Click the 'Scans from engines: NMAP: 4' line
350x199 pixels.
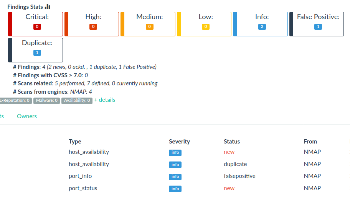pyautogui.click(x=53, y=92)
